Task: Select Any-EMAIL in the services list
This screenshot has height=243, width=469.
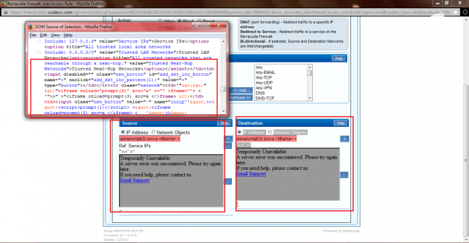Action: [265, 72]
